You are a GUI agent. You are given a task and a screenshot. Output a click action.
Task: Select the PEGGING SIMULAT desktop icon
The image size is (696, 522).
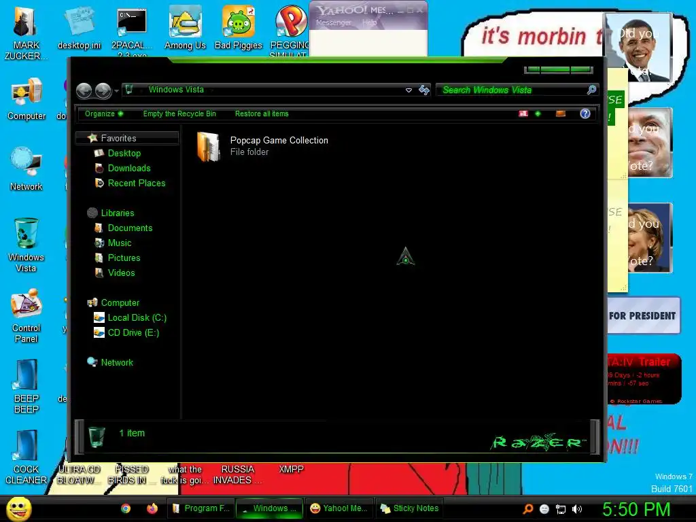[290, 31]
